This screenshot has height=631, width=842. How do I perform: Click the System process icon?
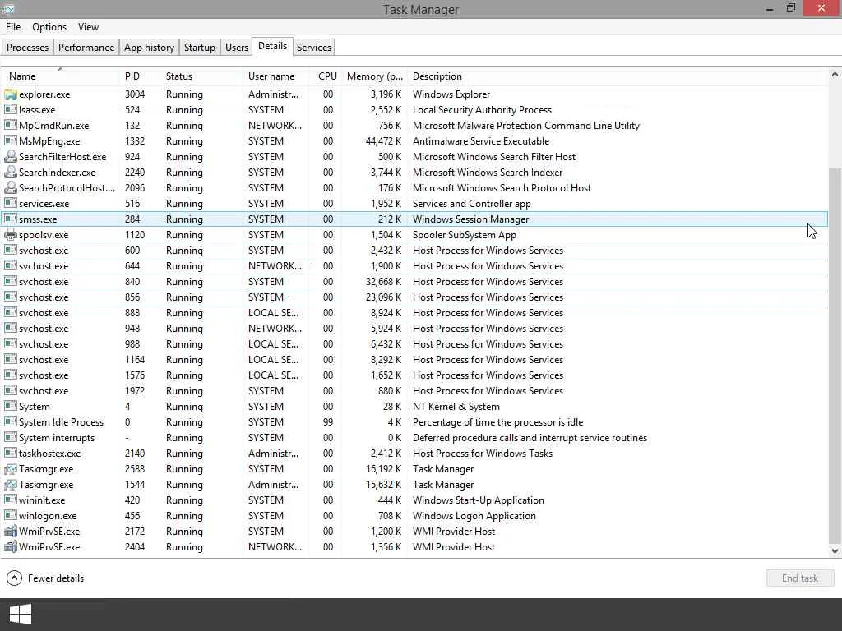tap(10, 406)
